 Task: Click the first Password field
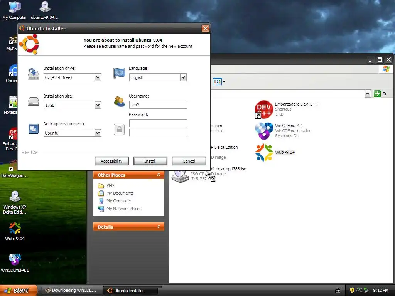click(x=158, y=123)
